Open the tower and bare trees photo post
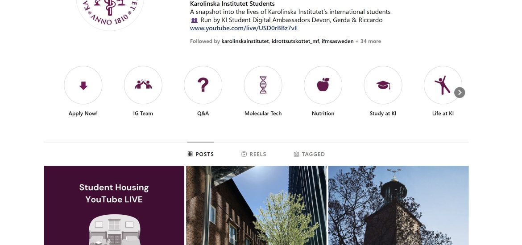Image resolution: width=522 pixels, height=245 pixels. point(398,205)
